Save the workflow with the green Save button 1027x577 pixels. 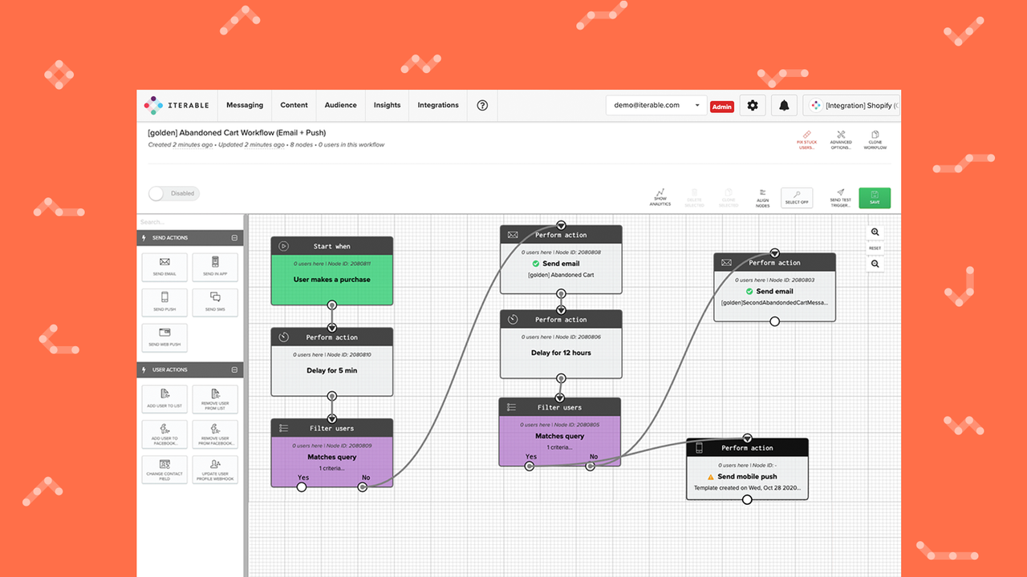[x=875, y=197]
